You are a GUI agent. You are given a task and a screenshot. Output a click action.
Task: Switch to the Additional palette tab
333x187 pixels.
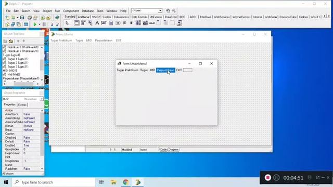pyautogui.click(x=83, y=17)
